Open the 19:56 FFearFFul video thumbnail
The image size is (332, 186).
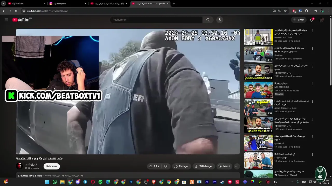(x=259, y=160)
